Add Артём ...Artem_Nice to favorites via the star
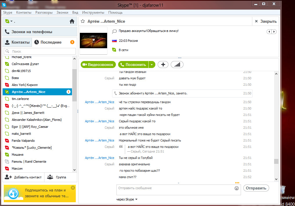The image size is (295, 206). [x=83, y=21]
